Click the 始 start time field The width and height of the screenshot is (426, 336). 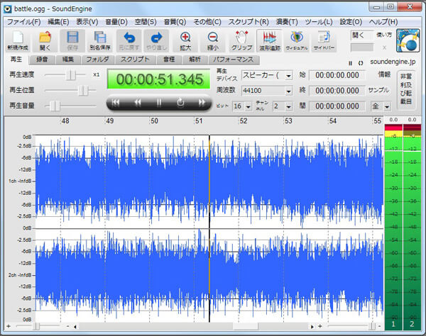337,75
